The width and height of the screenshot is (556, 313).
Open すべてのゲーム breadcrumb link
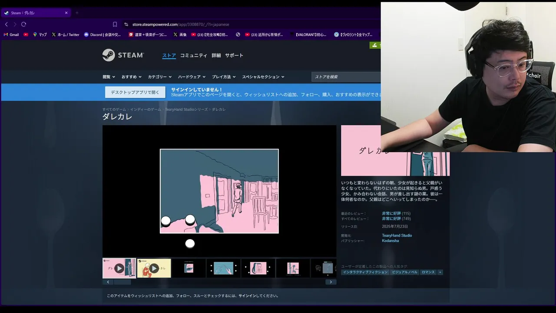click(114, 110)
